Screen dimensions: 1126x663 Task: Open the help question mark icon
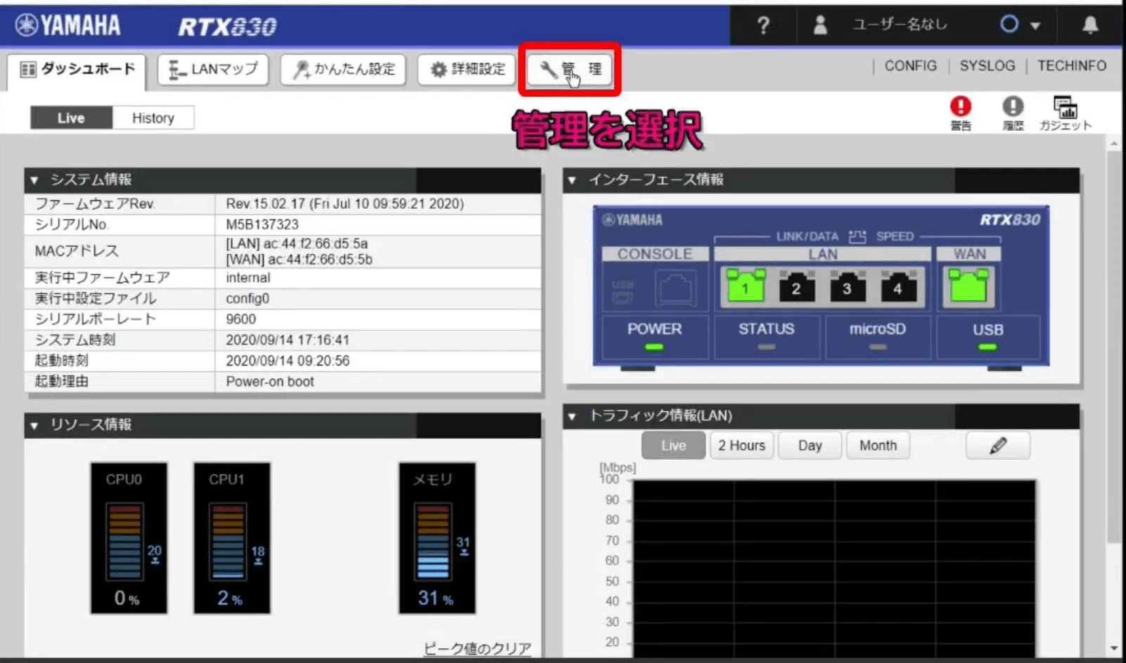(x=763, y=26)
